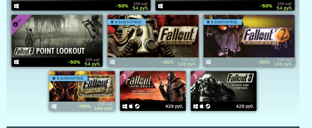Open the original Fallout game capsule
The image size is (312, 128).
click(x=153, y=36)
